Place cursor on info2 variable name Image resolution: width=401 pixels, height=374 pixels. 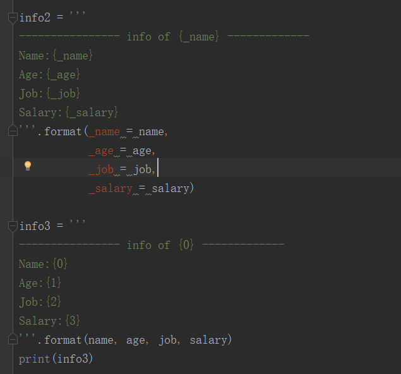pos(35,18)
